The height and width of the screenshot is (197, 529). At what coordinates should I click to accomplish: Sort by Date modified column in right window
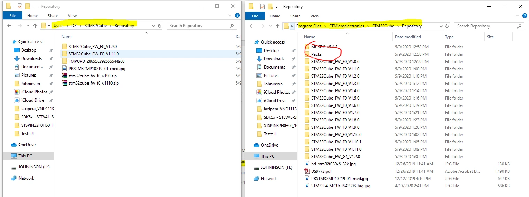click(x=408, y=37)
